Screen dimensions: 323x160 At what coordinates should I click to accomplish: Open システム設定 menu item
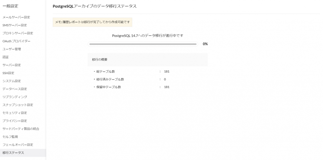tap(12, 81)
